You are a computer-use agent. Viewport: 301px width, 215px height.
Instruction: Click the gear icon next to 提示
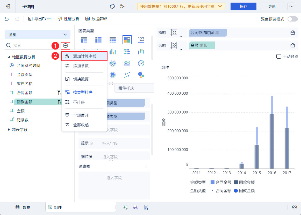click(x=91, y=143)
